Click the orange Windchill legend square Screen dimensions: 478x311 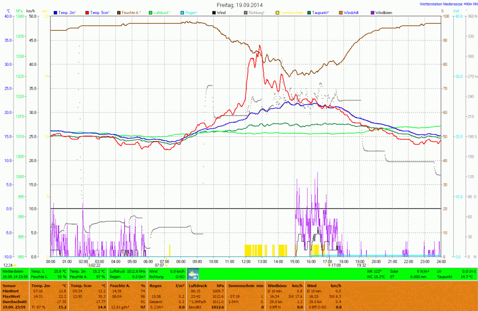(341, 13)
